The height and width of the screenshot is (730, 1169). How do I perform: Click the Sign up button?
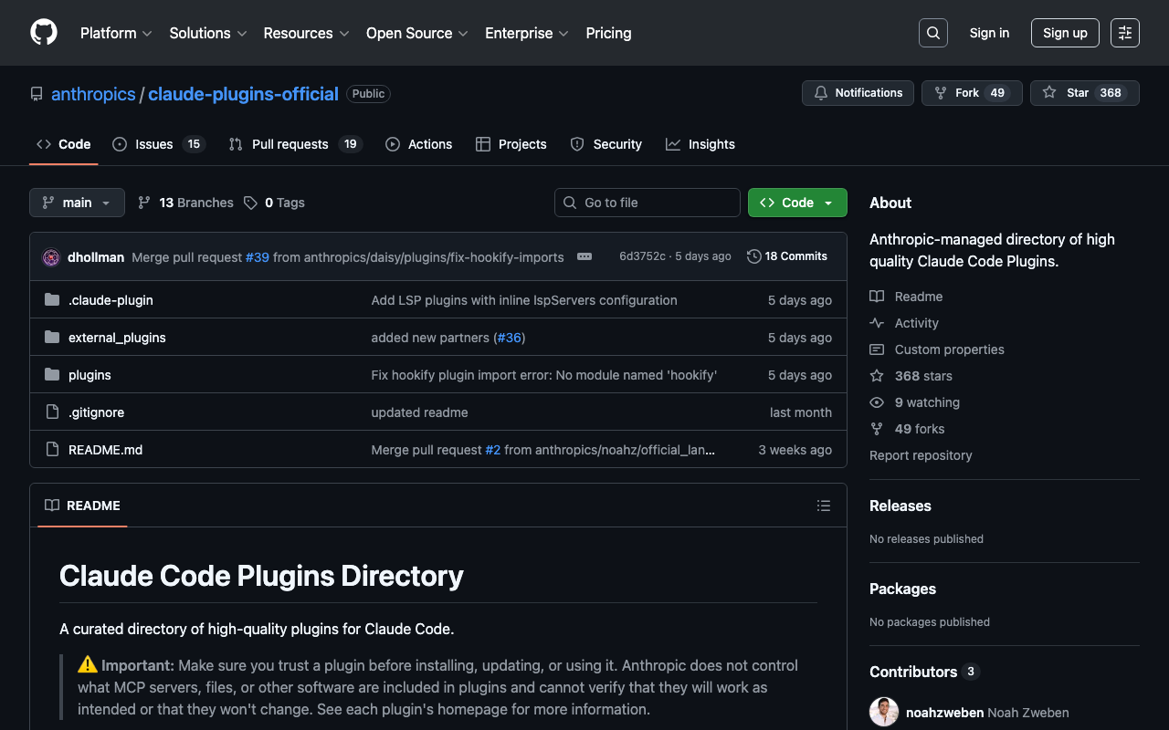pos(1065,33)
